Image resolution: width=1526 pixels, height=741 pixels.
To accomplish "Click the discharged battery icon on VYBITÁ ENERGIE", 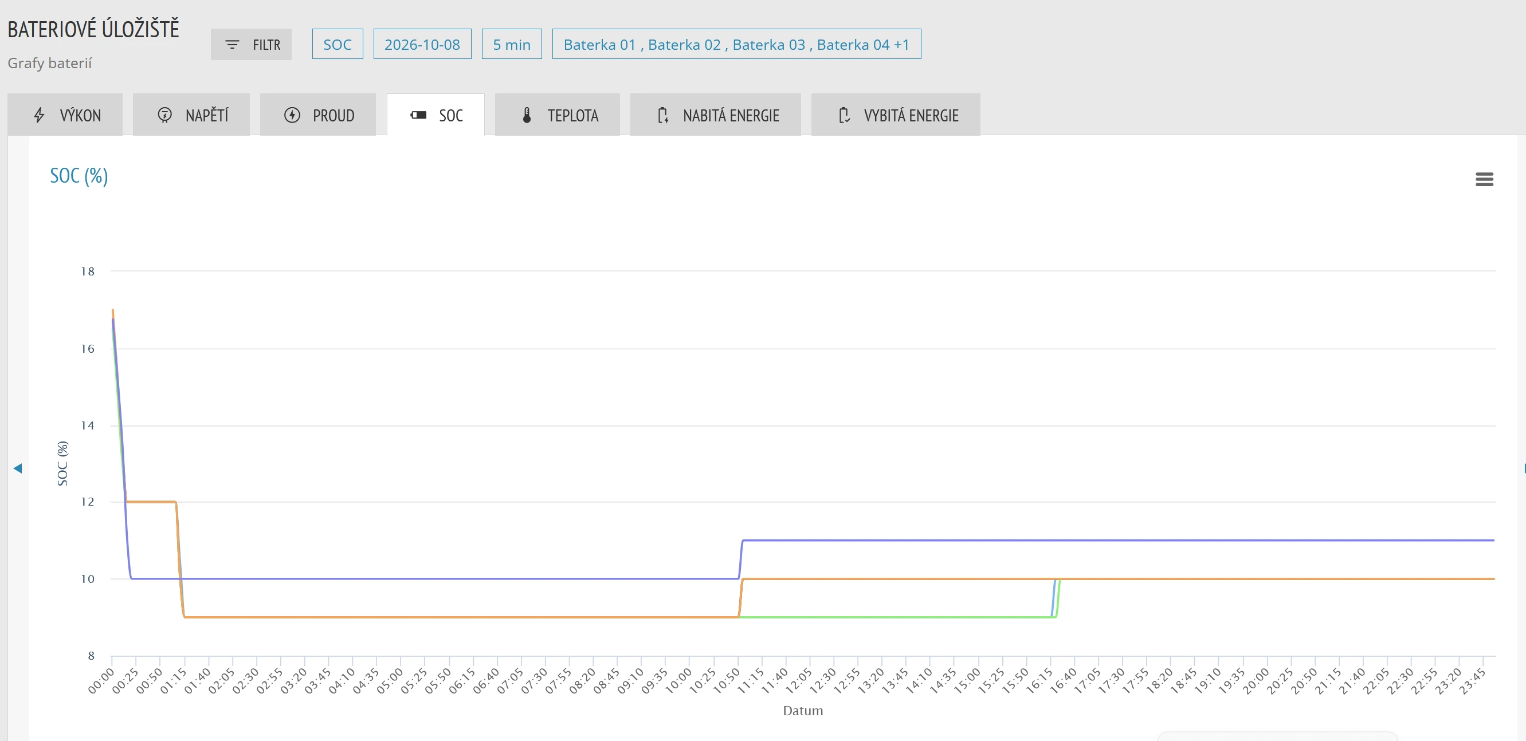I will coord(844,115).
